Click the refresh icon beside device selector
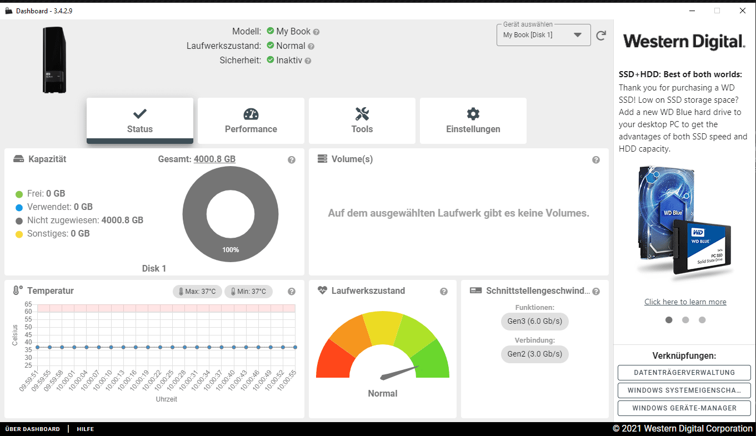 [600, 36]
